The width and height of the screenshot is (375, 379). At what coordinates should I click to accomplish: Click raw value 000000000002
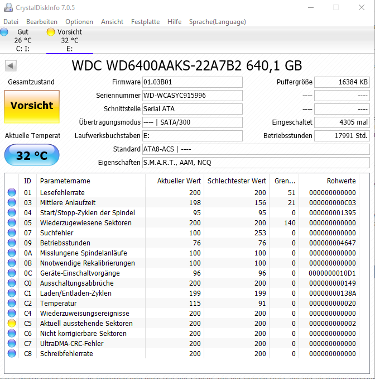332,324
